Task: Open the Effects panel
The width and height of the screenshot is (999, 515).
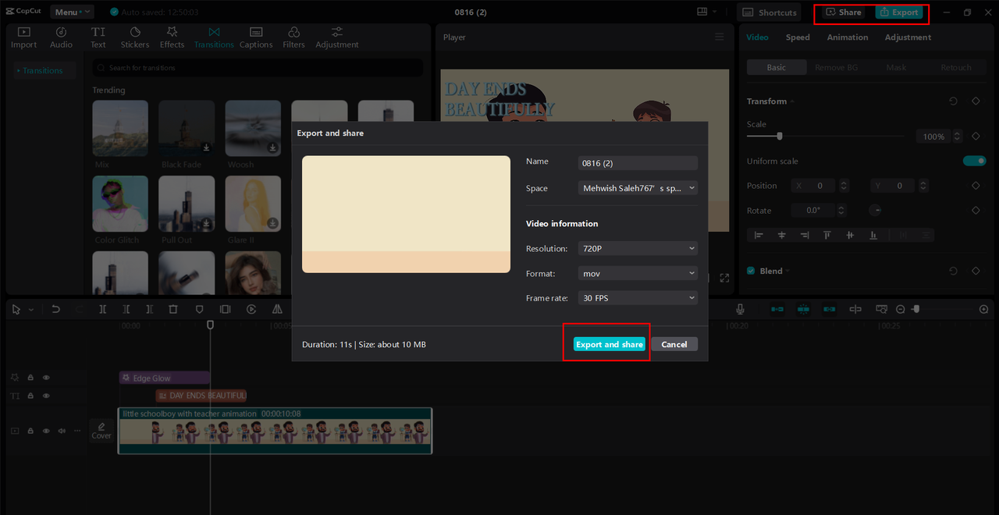Action: (x=172, y=37)
